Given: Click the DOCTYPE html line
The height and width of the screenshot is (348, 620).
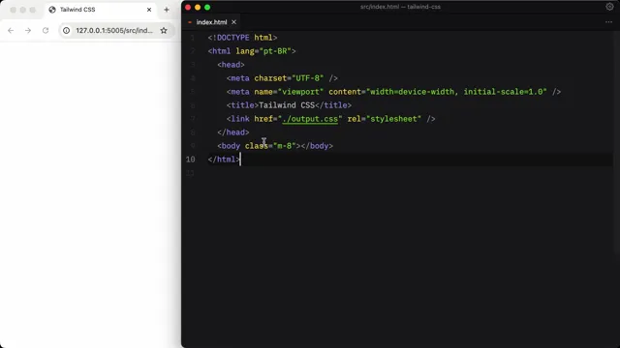Looking at the screenshot, I should pos(242,38).
